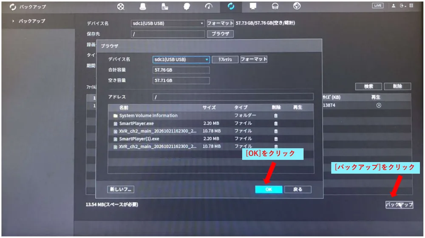
Task: Click the 削除 button beside 検索
Action: pyautogui.click(x=397, y=86)
